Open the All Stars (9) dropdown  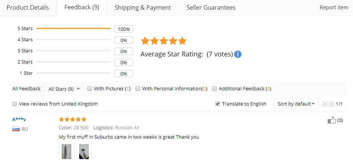[x=64, y=89]
